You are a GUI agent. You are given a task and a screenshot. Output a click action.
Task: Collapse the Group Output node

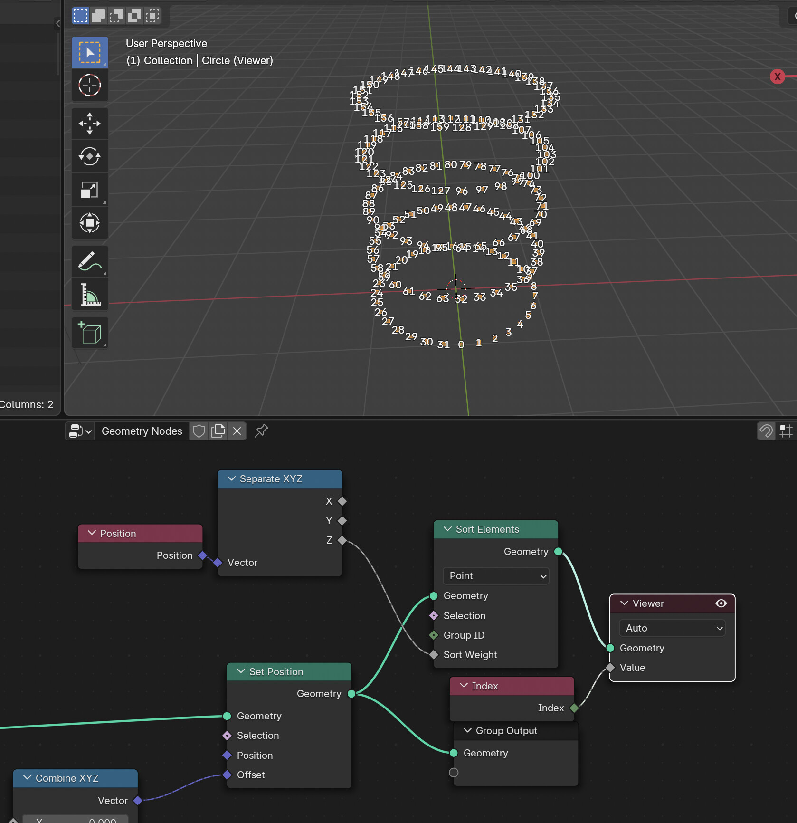coord(467,730)
